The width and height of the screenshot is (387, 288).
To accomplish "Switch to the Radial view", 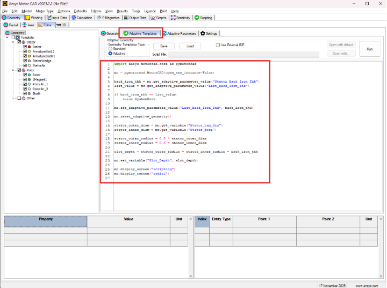I will point(11,25).
